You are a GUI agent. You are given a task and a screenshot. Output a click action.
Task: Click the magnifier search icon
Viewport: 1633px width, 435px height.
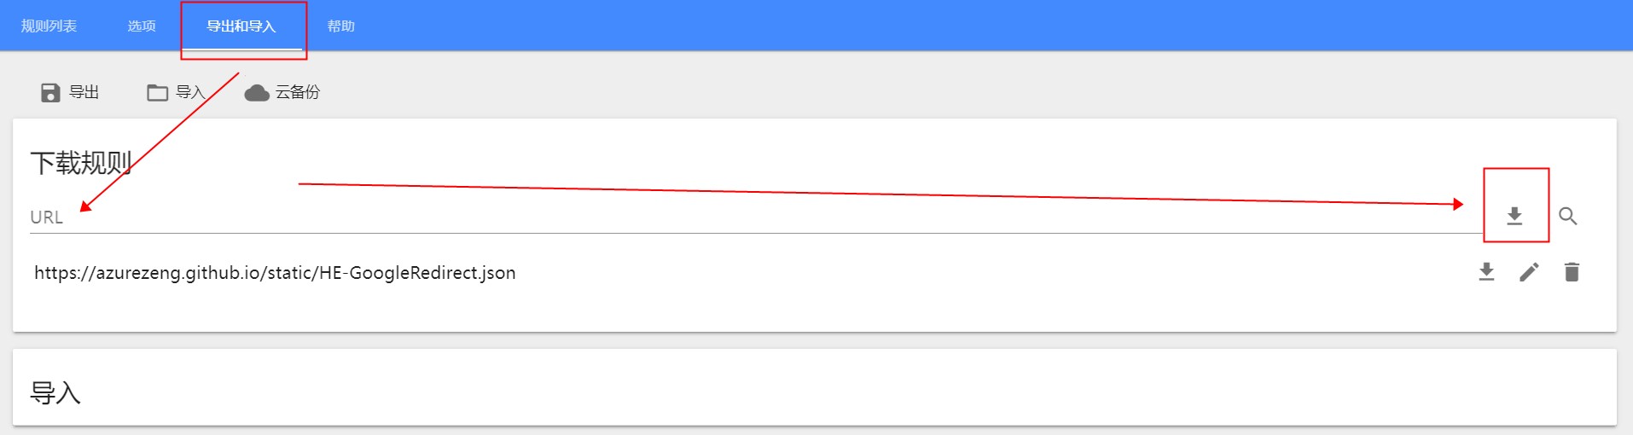tap(1567, 216)
